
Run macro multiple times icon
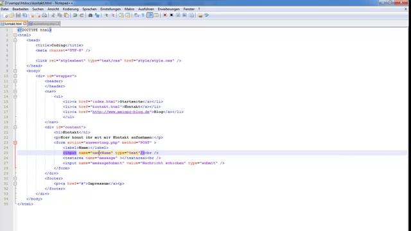[x=184, y=15]
